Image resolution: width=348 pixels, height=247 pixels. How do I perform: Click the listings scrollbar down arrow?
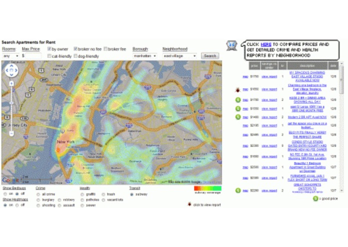341,190
